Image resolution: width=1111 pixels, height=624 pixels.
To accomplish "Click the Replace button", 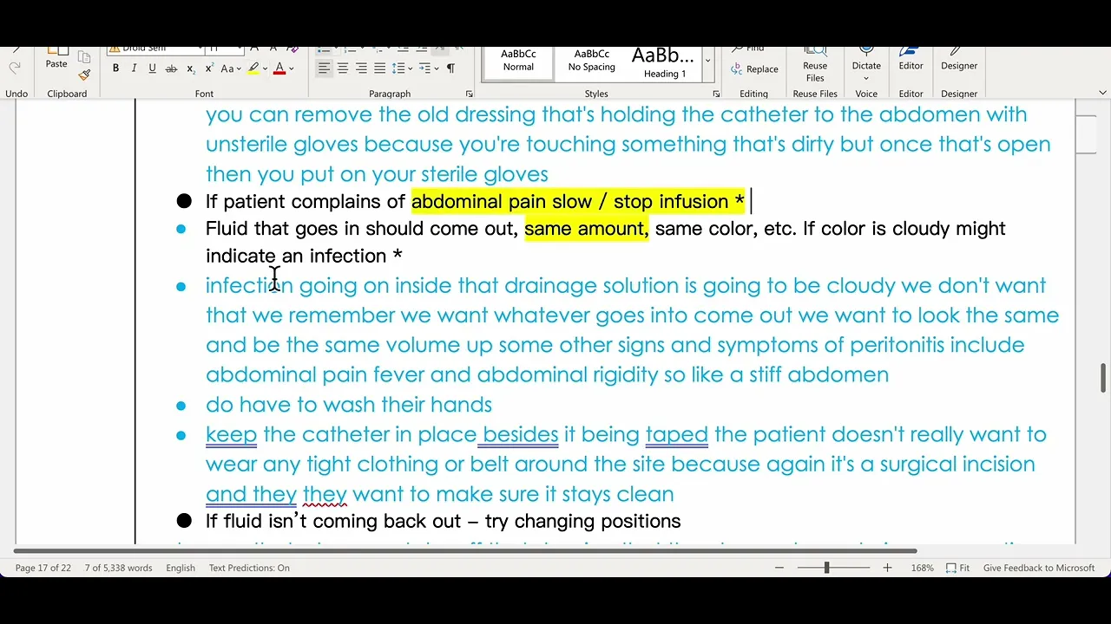I will pyautogui.click(x=754, y=69).
